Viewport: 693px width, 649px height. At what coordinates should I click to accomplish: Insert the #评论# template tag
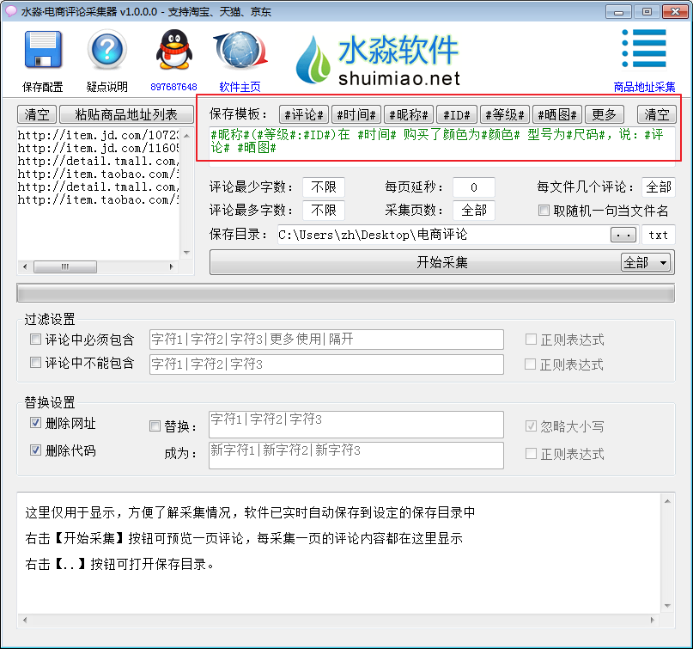(304, 114)
